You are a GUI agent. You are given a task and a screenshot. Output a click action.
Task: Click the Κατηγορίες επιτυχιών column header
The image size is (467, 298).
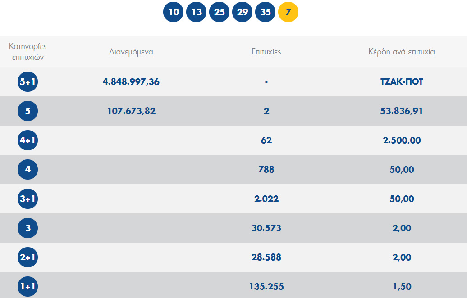tap(28, 52)
